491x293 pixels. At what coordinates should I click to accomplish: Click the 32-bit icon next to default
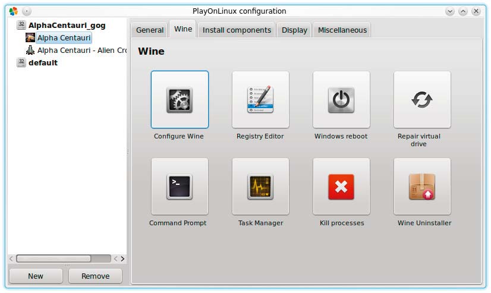21,62
